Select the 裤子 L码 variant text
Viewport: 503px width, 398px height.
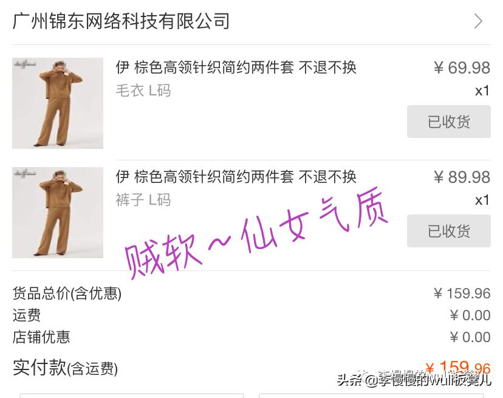(x=143, y=200)
